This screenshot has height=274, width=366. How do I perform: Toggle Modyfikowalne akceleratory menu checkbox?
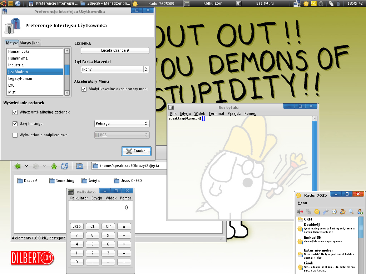84,89
